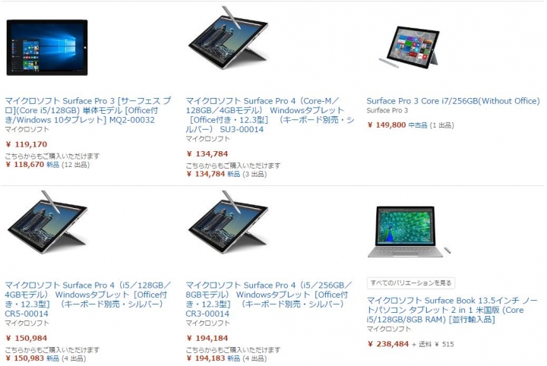The image size is (547, 366).
Task: View 新品 offers priced ¥194,183
Action: pyautogui.click(x=234, y=358)
